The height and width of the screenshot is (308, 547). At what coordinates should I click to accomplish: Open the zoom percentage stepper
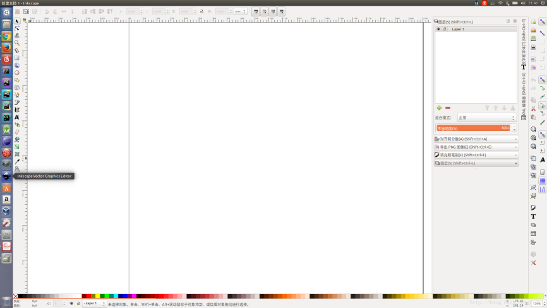tap(545, 304)
